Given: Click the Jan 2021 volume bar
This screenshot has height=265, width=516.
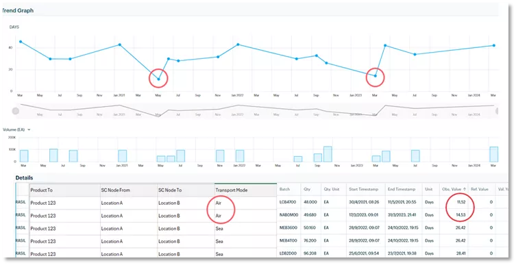Looking at the screenshot, I should pos(123,156).
